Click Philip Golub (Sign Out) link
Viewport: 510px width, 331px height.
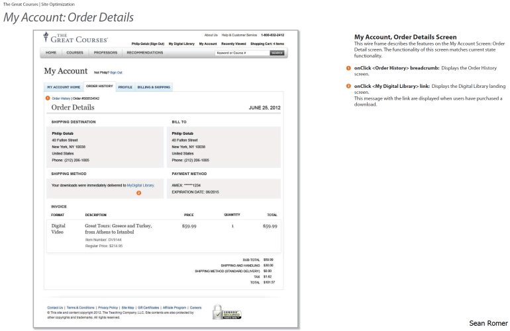point(148,44)
